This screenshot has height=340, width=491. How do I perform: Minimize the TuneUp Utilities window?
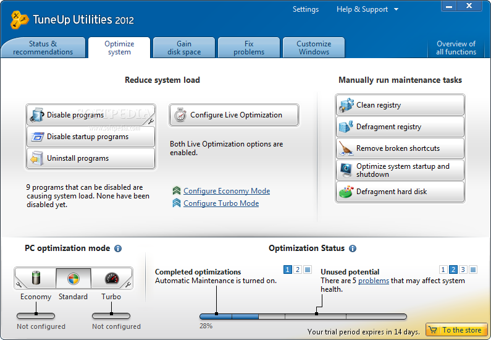(x=449, y=6)
